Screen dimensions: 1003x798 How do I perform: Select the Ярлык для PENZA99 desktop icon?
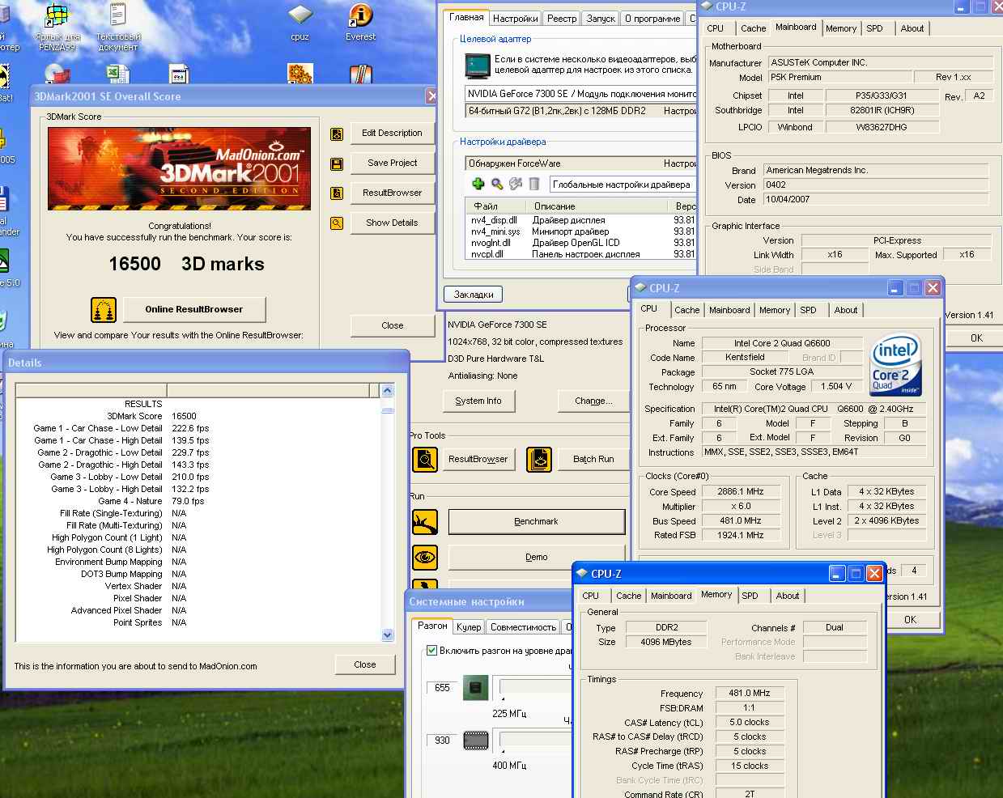(58, 27)
